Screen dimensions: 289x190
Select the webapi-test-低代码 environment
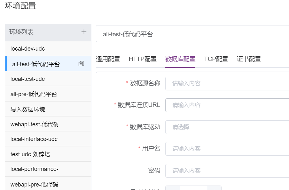34,124
